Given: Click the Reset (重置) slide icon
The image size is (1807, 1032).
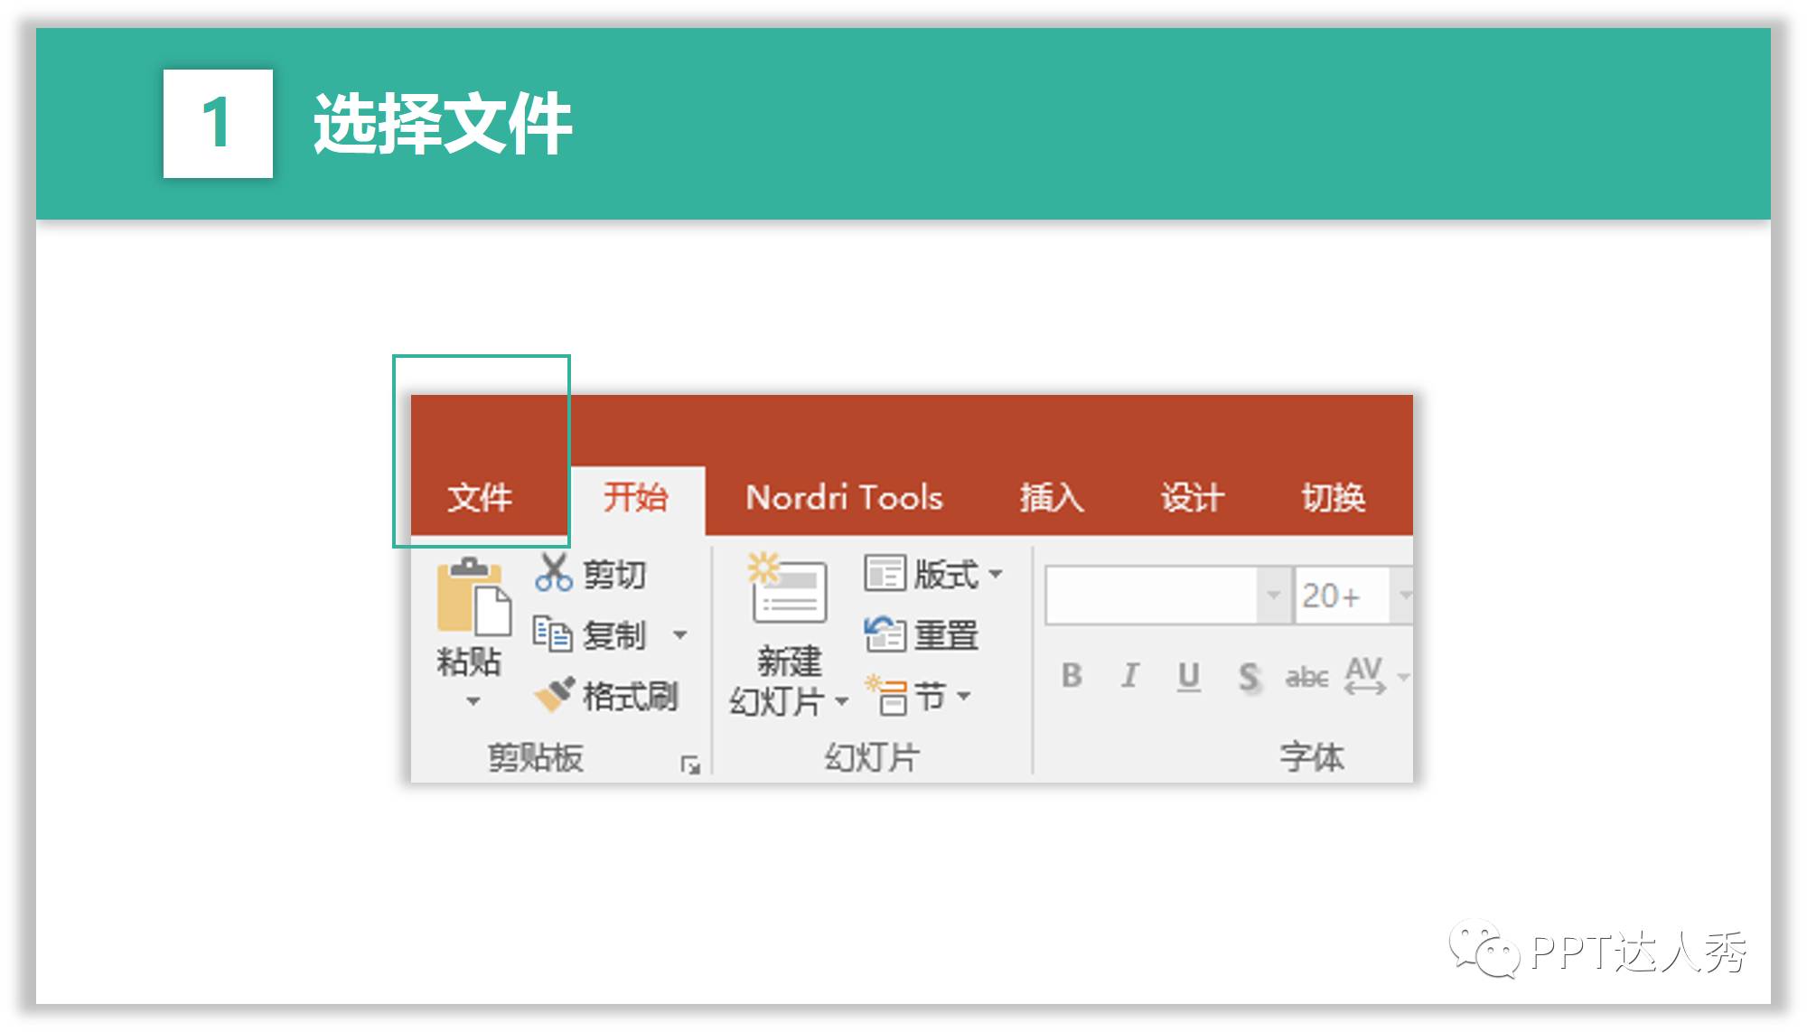Looking at the screenshot, I should tap(884, 633).
